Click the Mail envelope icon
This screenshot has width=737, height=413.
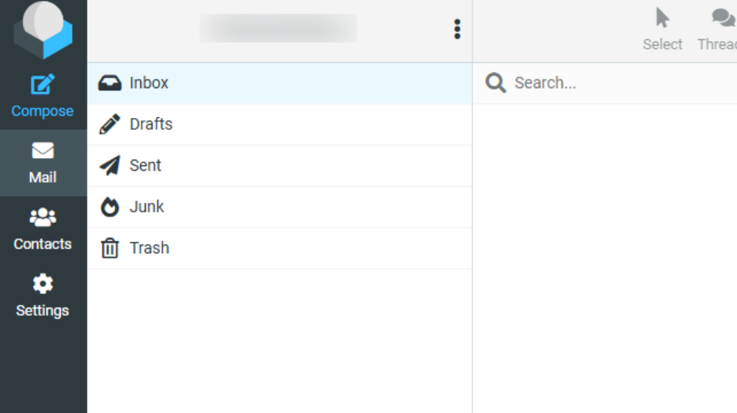click(x=43, y=151)
